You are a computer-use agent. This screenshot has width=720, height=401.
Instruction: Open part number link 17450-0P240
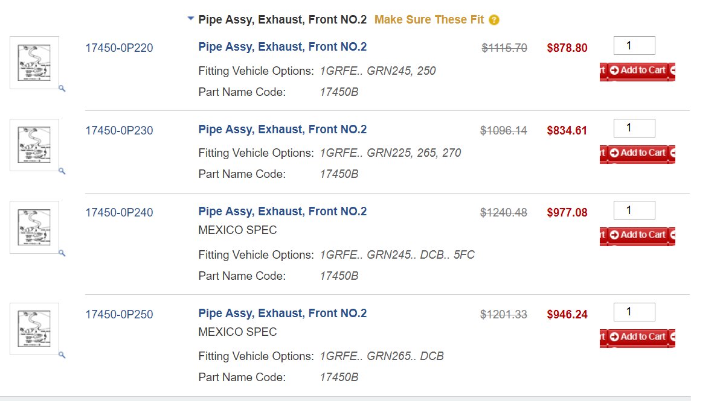pyautogui.click(x=119, y=212)
